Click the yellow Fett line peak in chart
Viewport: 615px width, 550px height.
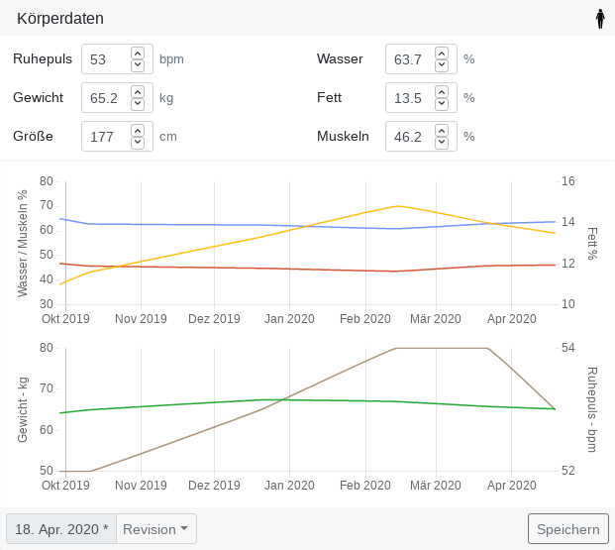click(x=397, y=206)
